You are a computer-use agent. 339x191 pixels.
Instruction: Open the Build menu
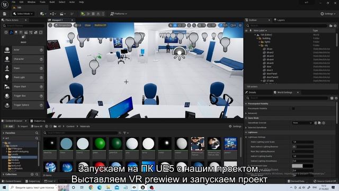point(52,2)
